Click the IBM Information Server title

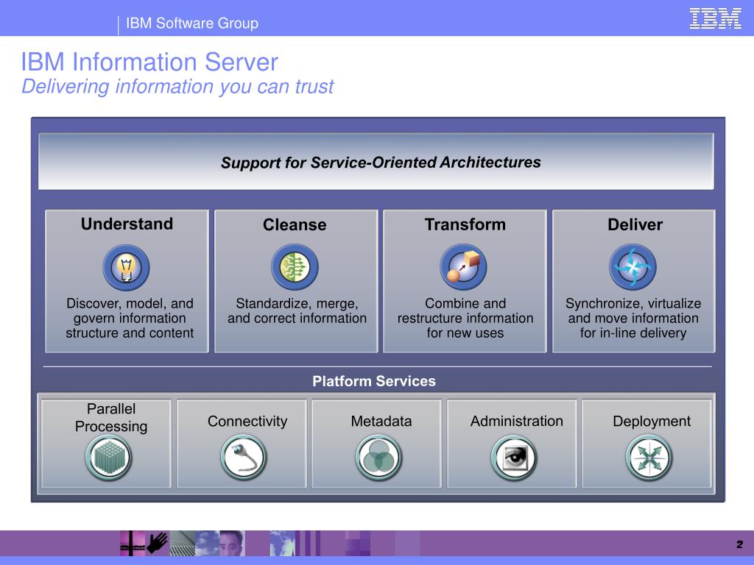(149, 62)
